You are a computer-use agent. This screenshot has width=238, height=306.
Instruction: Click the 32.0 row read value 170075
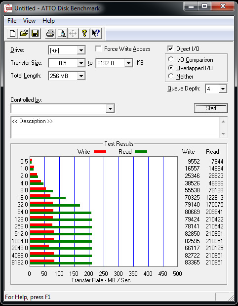pyautogui.click(x=214, y=205)
